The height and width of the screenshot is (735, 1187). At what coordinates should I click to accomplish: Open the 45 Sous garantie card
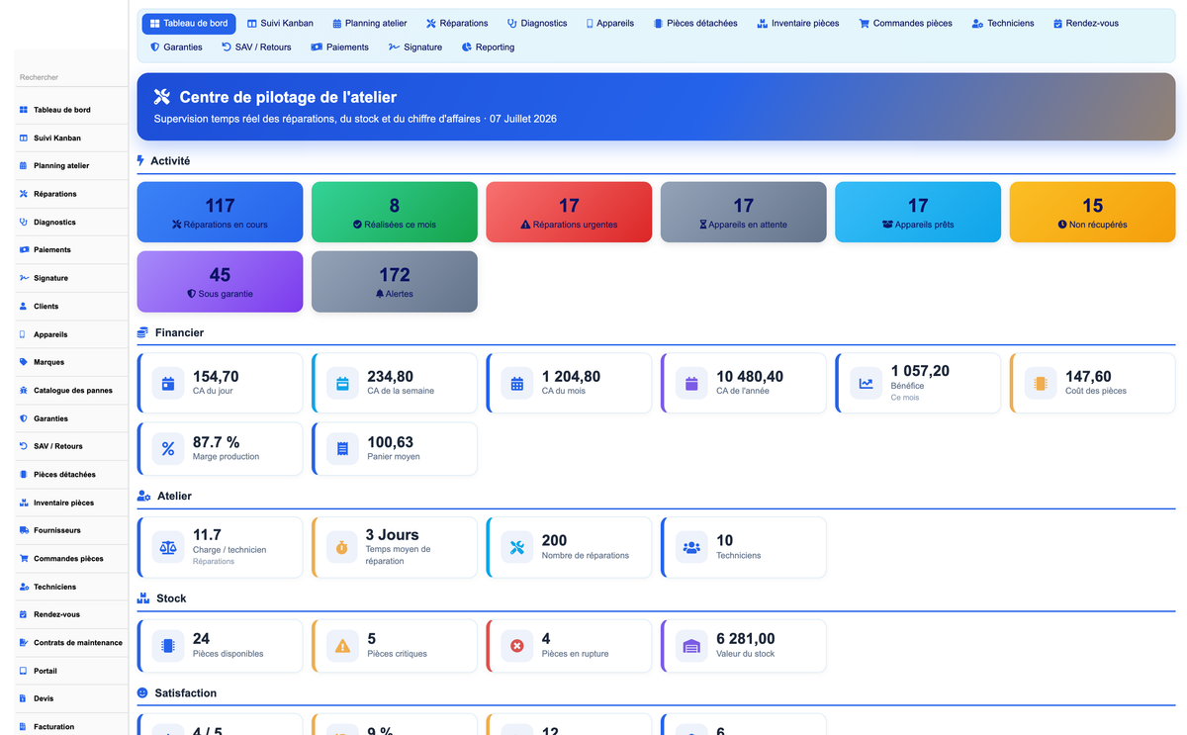pos(220,282)
